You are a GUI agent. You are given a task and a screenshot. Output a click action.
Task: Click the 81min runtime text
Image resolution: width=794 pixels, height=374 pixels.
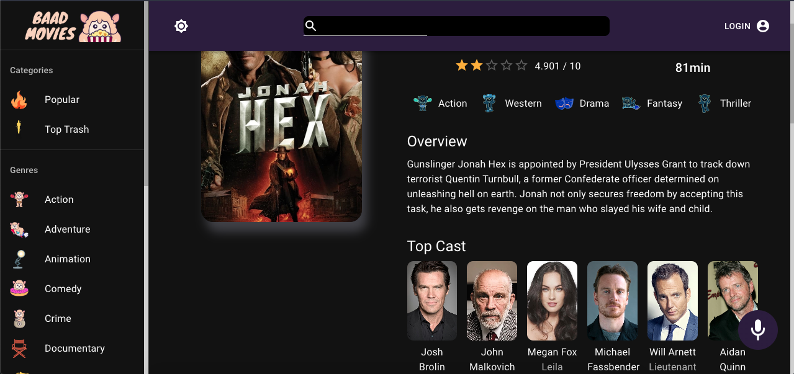[693, 68]
